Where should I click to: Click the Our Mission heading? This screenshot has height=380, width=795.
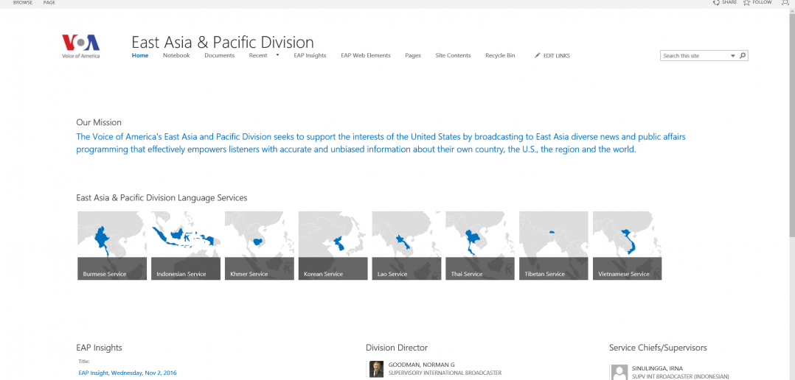pyautogui.click(x=99, y=122)
